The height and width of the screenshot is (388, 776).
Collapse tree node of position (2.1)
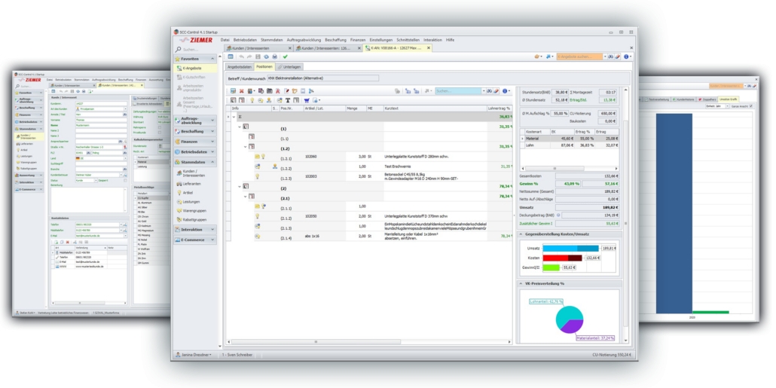pos(245,197)
